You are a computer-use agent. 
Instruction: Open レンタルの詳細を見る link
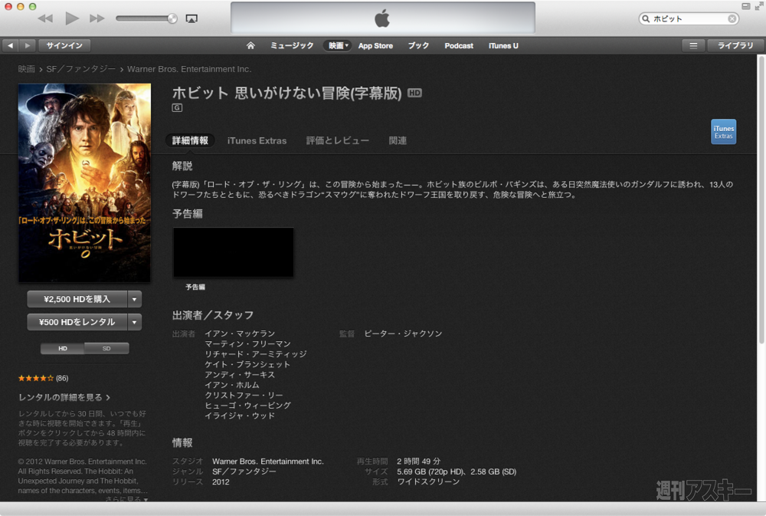[x=64, y=397]
